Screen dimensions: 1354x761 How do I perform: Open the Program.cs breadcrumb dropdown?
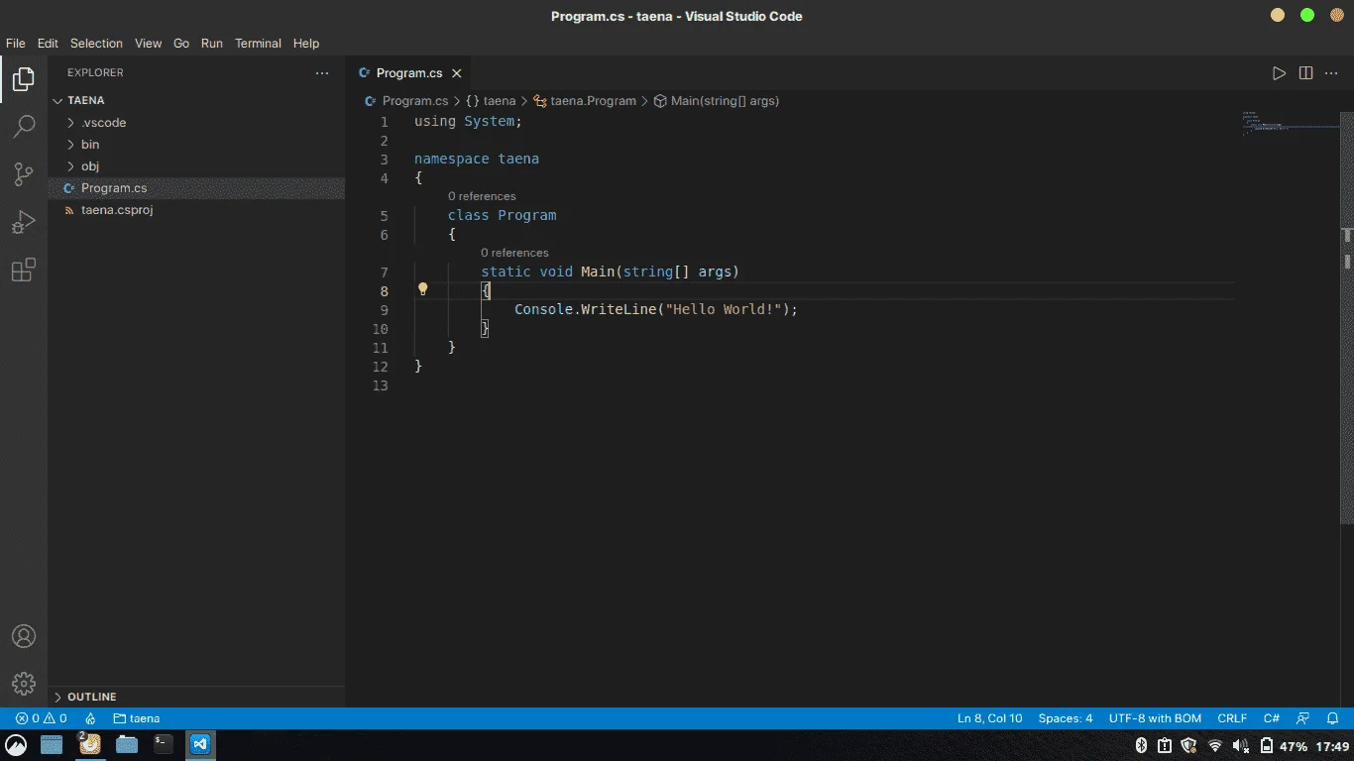tap(406, 101)
